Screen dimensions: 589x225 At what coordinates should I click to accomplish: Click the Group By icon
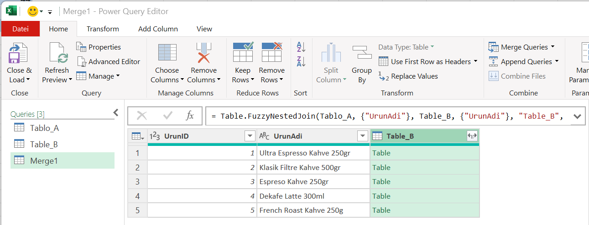click(x=361, y=54)
